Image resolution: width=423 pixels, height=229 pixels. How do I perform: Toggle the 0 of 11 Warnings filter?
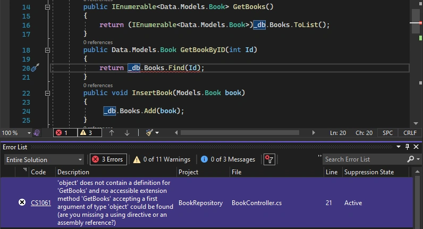click(x=162, y=159)
